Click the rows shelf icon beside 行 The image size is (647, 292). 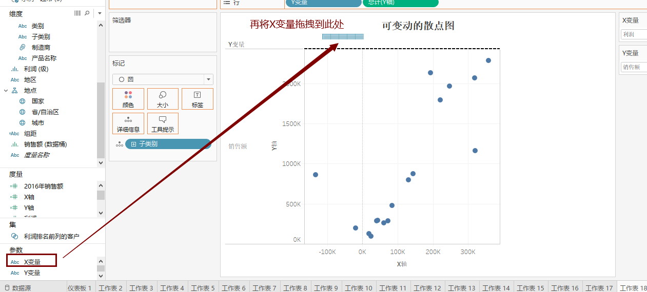point(226,3)
